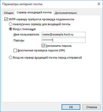This screenshot has height=112, width=103.
Task: Click the masked asterisks in password box
Action: click(48, 40)
